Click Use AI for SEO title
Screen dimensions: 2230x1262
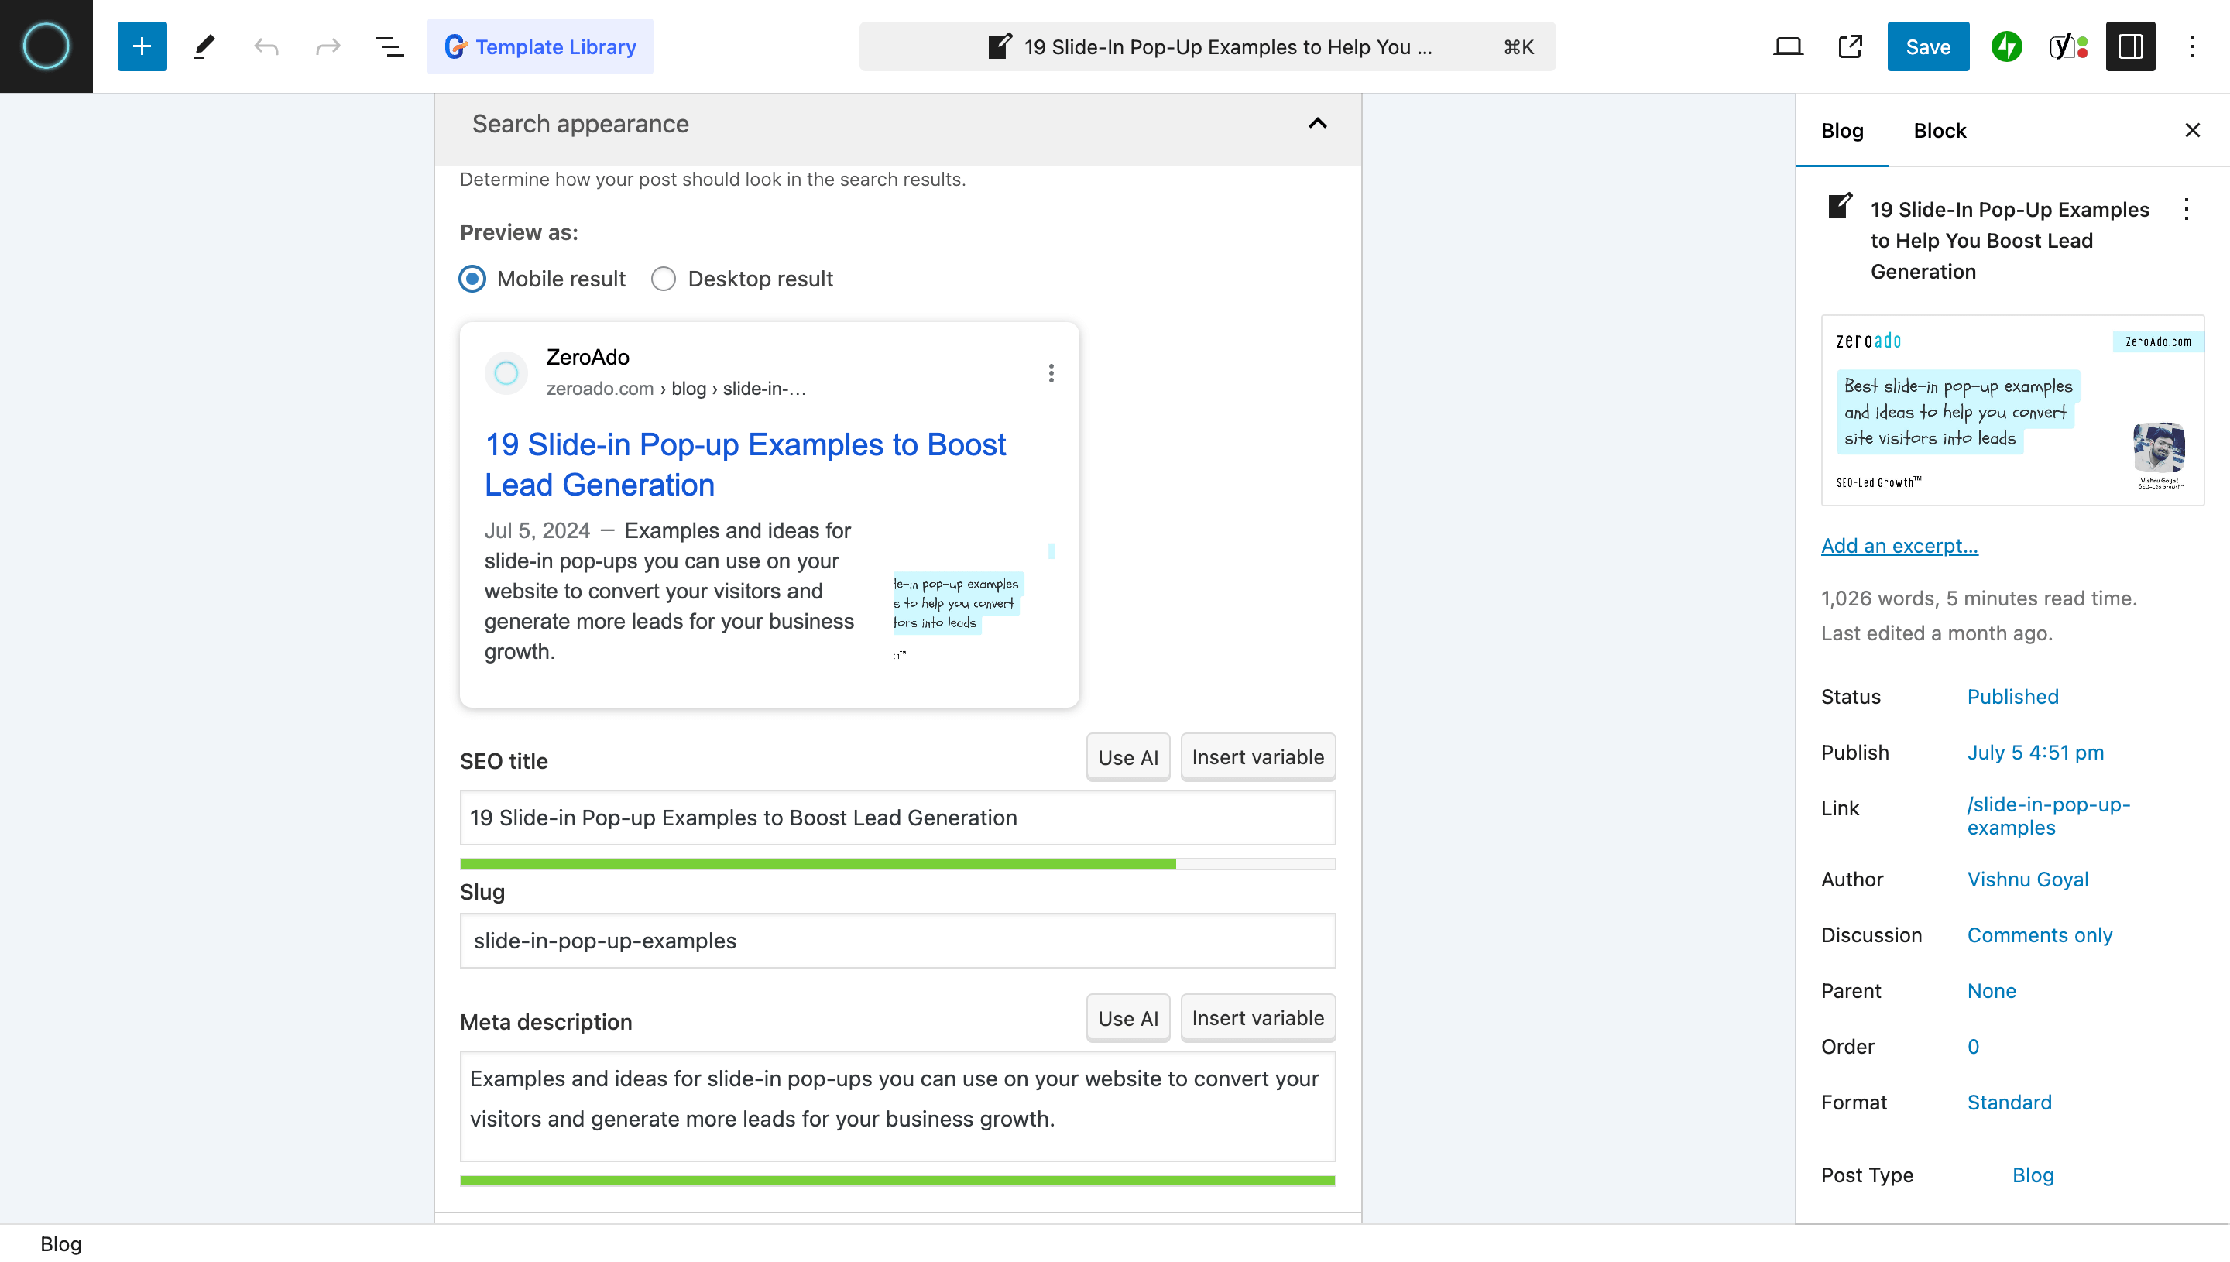click(x=1129, y=756)
